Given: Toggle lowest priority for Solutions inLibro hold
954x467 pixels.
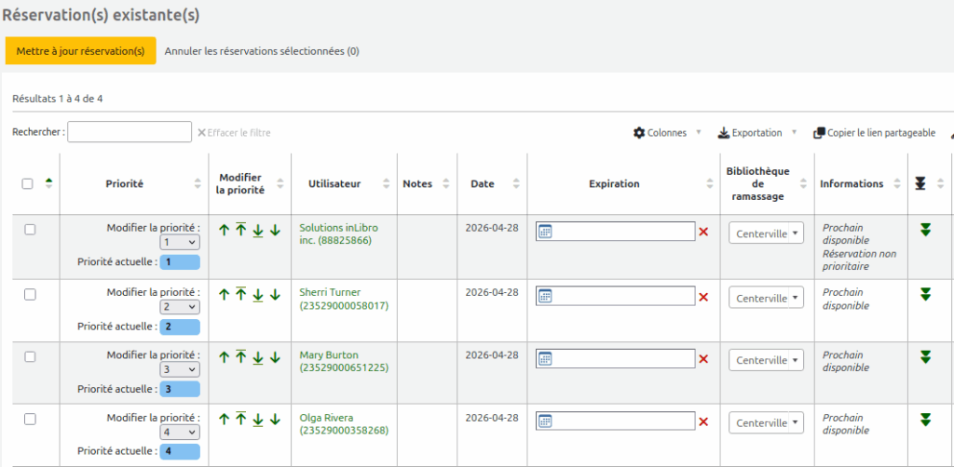Looking at the screenshot, I should click(x=924, y=230).
